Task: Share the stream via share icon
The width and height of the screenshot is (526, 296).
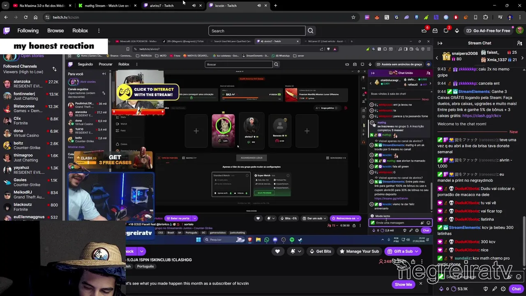Action: pos(413,261)
